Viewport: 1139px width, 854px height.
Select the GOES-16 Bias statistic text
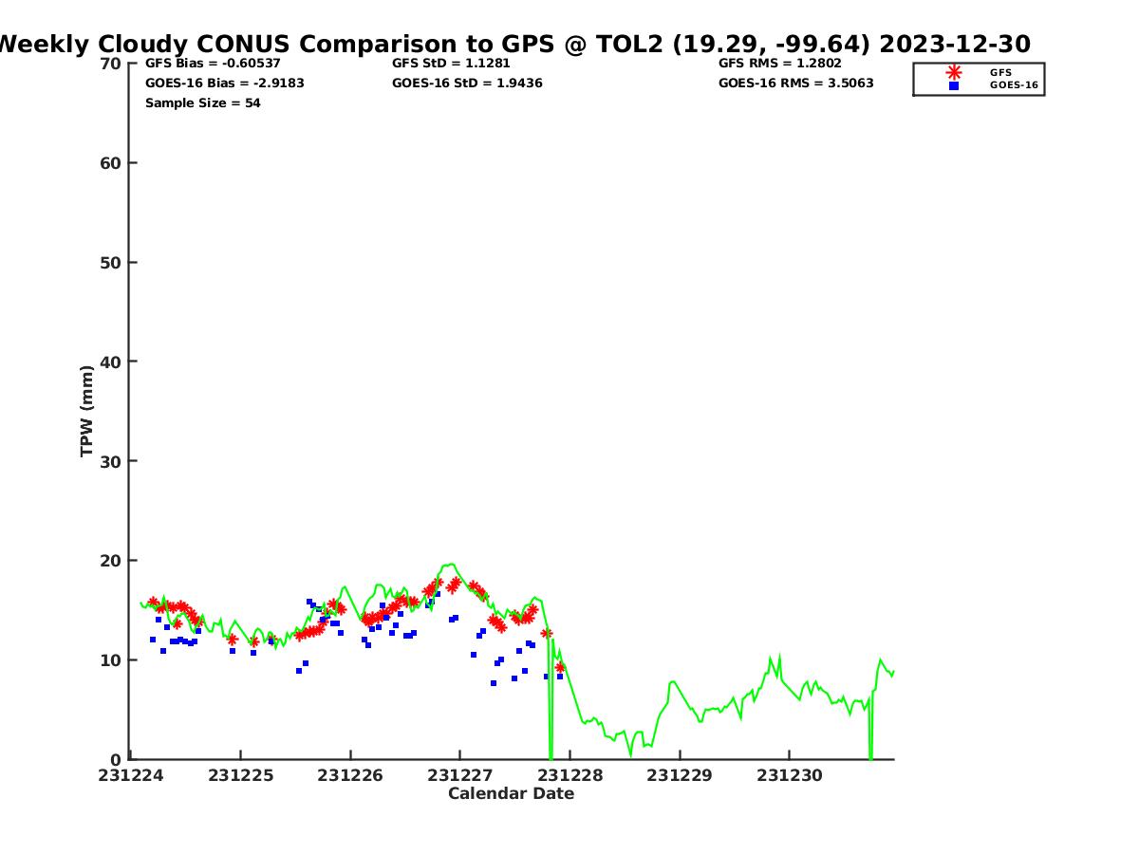coord(224,84)
